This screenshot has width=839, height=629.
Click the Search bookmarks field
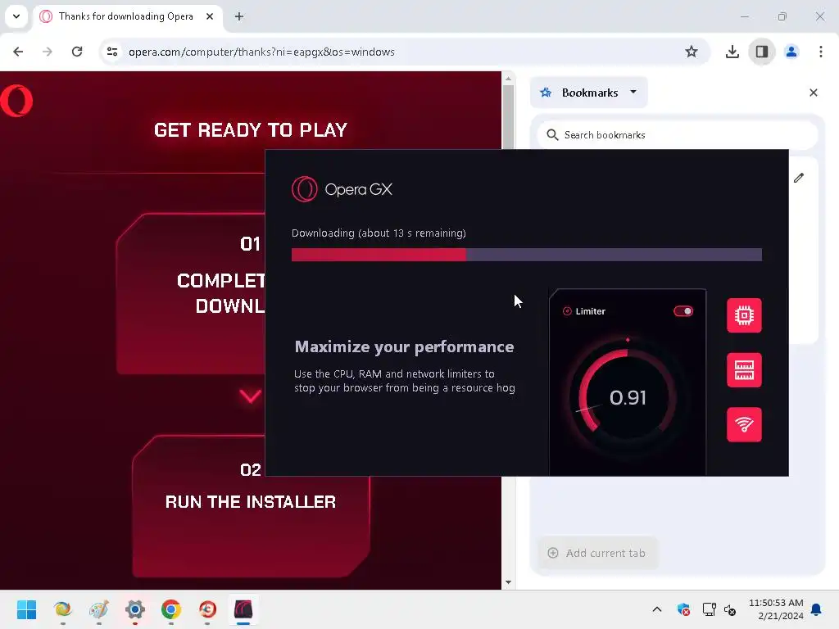coord(678,135)
